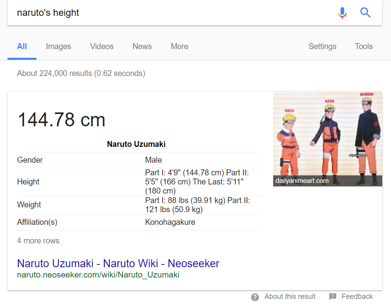Click the Naruto Uzumaki table heading
The image size is (391, 304).
136,144
